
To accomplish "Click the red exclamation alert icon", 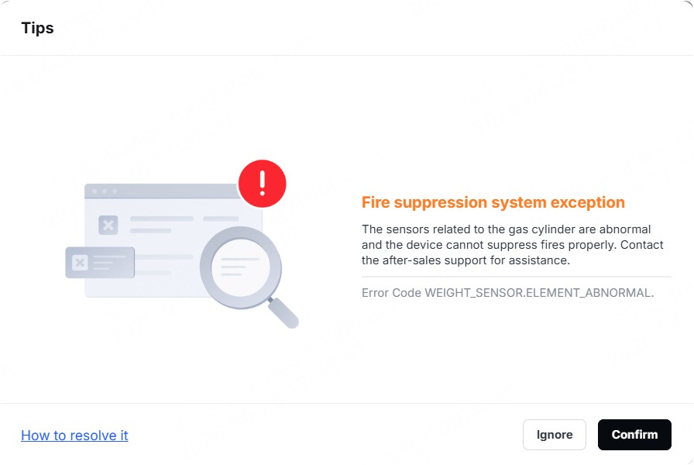I will (263, 184).
